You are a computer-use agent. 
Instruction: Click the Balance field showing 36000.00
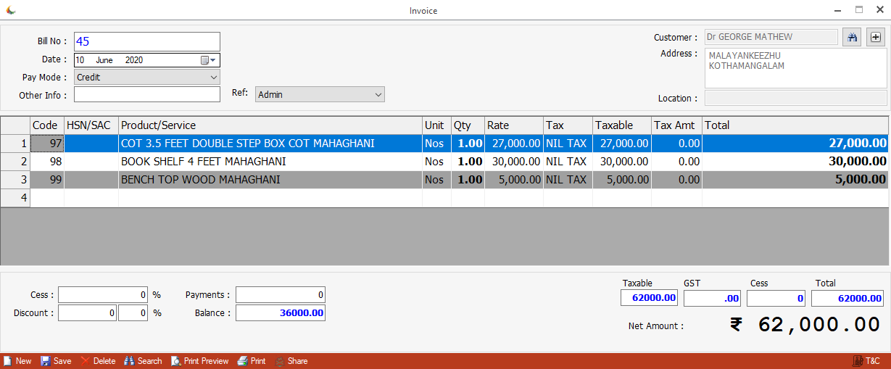click(x=281, y=313)
